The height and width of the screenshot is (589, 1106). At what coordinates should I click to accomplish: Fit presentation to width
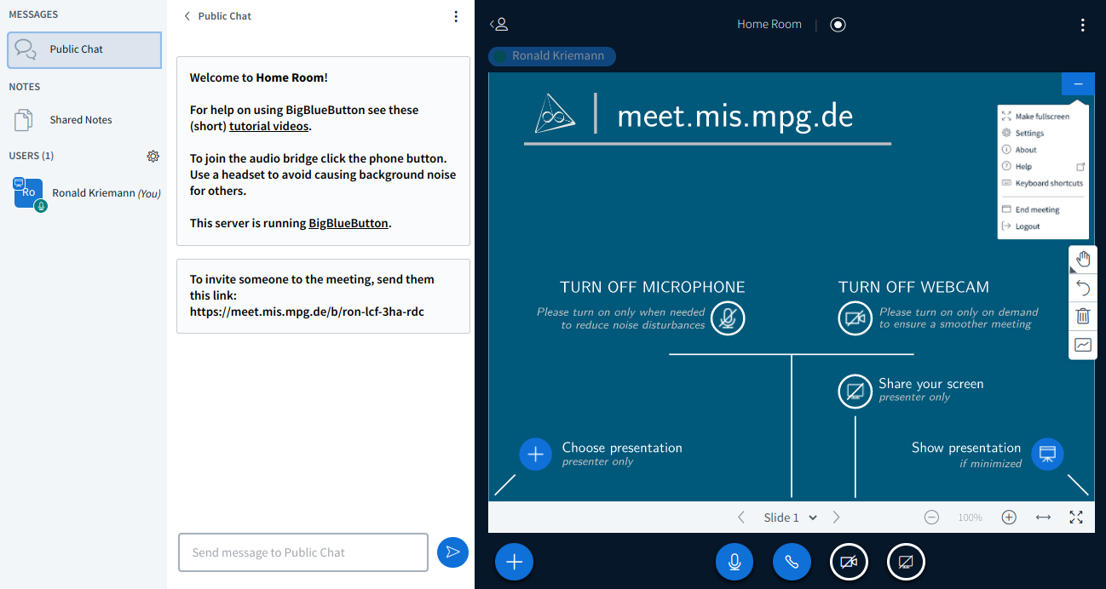1043,518
